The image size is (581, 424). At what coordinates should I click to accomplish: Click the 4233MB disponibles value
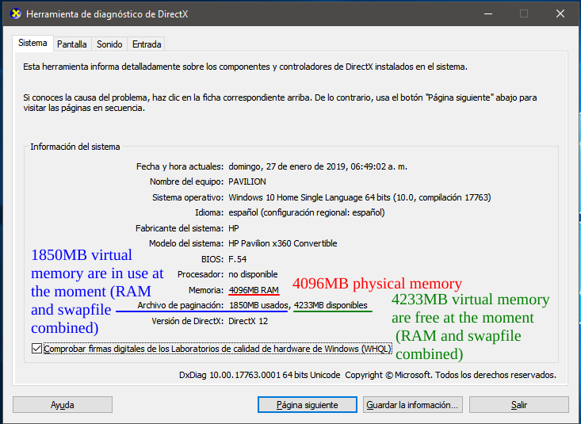(331, 305)
